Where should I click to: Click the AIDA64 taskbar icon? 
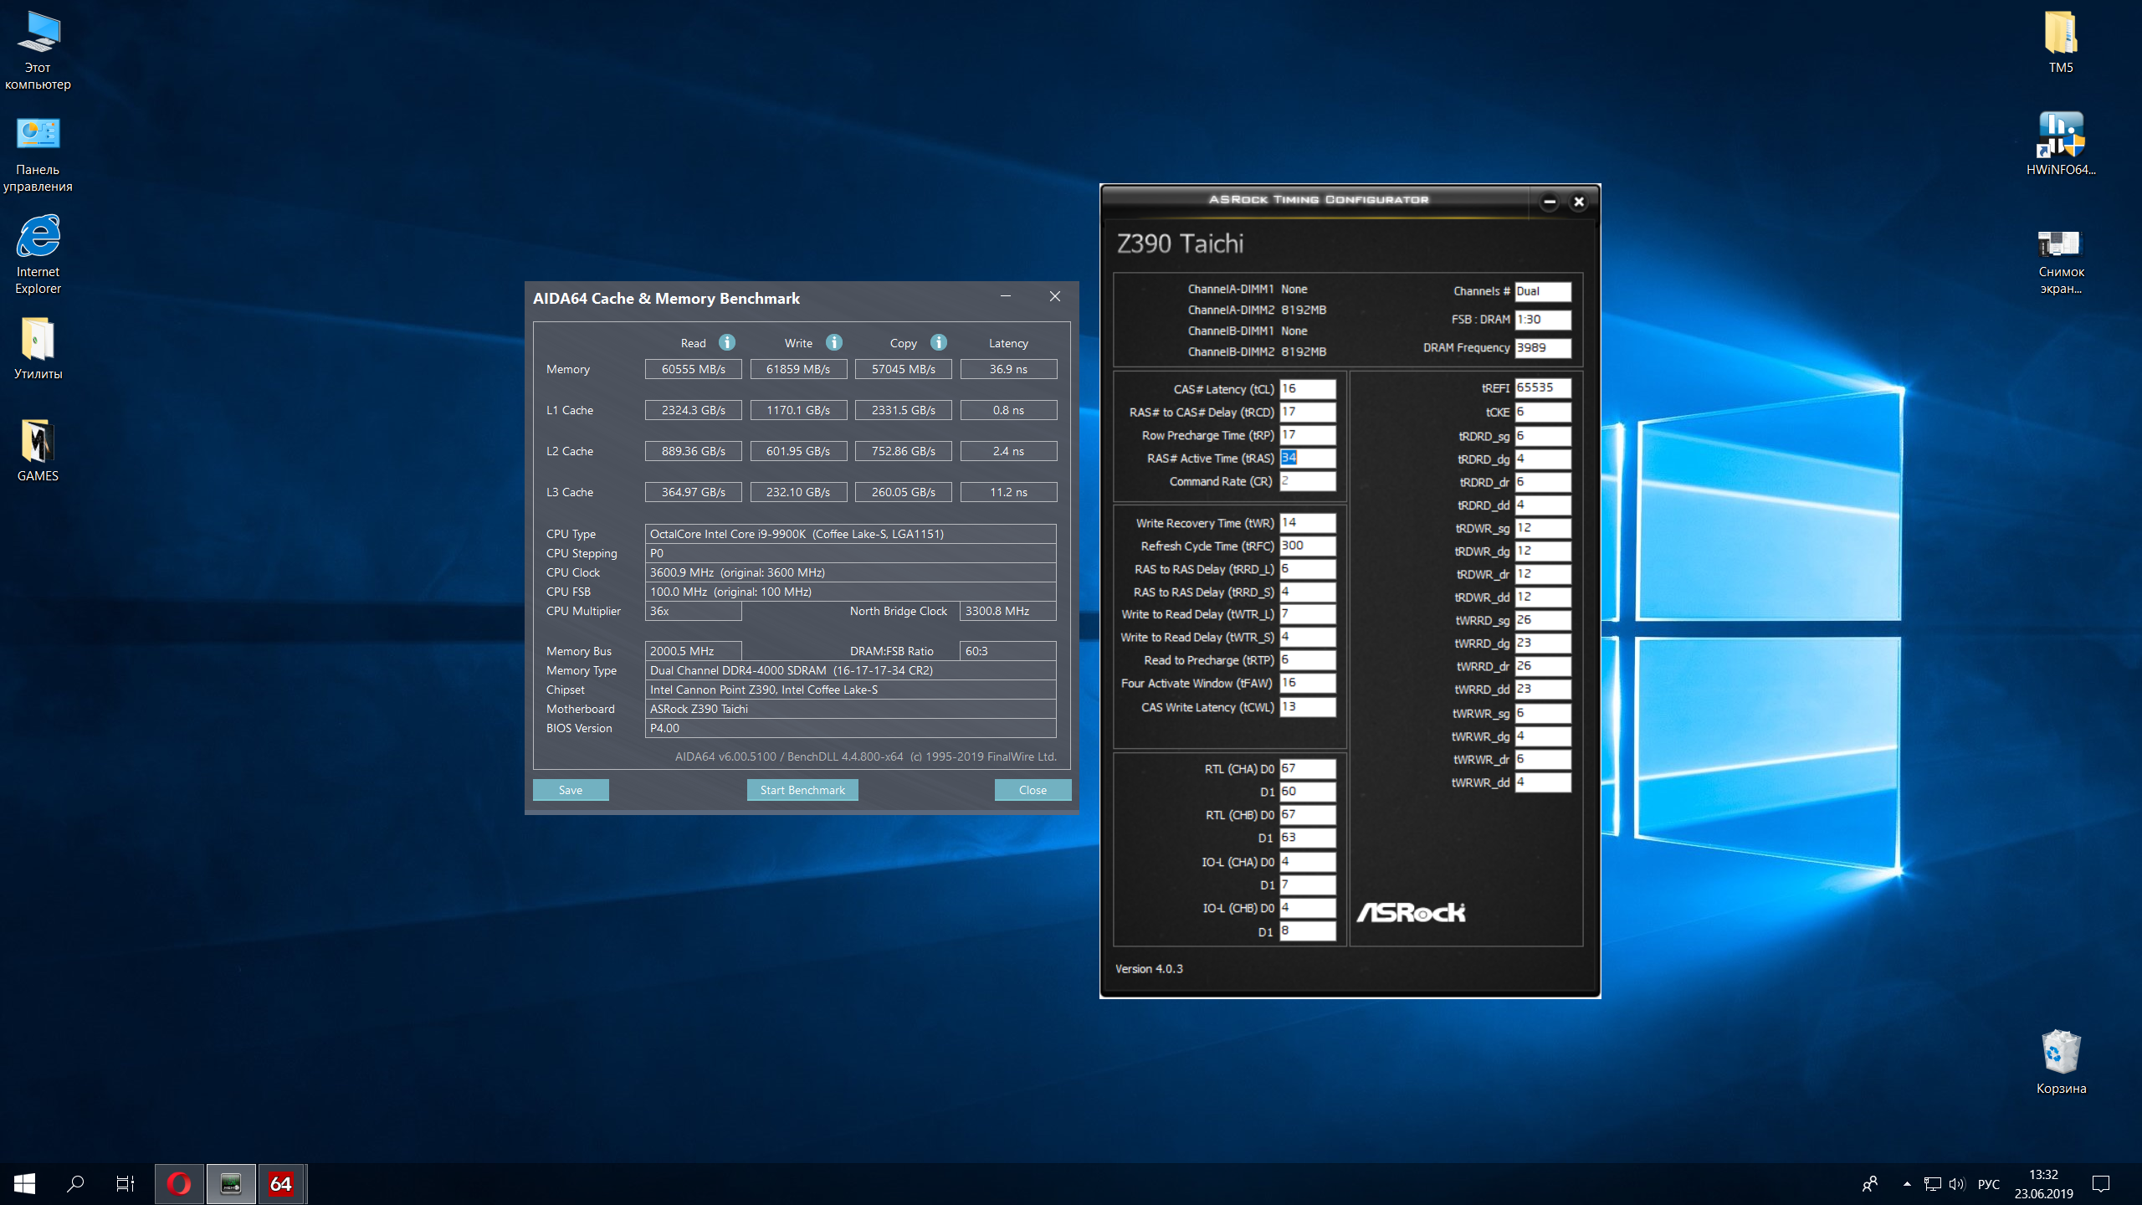[281, 1183]
